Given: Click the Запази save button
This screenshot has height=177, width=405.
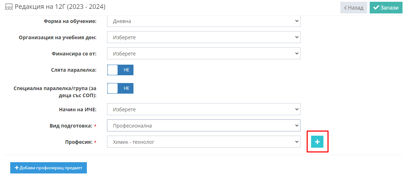Looking at the screenshot, I should tap(386, 8).
